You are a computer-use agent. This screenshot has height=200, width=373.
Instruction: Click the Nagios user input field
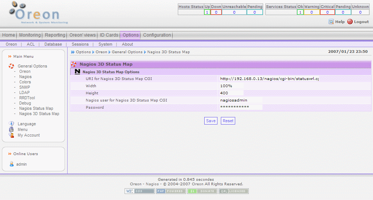pyautogui.click(x=241, y=100)
